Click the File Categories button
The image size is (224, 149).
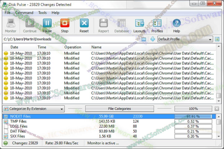119,109
